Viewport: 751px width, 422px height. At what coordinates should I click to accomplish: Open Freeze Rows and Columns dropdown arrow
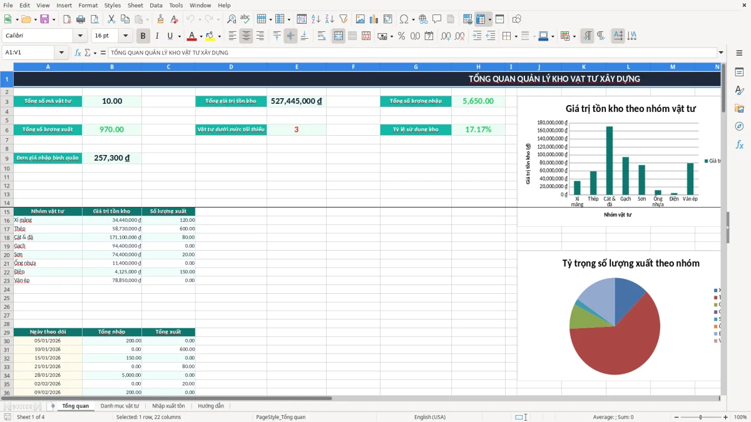(489, 19)
